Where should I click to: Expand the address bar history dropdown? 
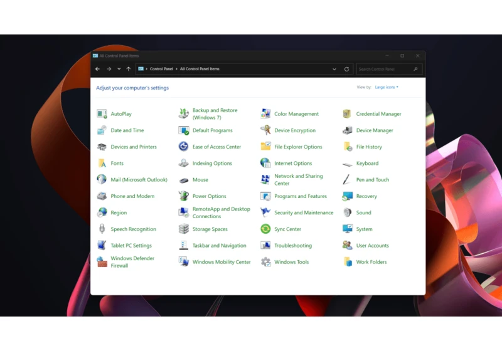334,69
